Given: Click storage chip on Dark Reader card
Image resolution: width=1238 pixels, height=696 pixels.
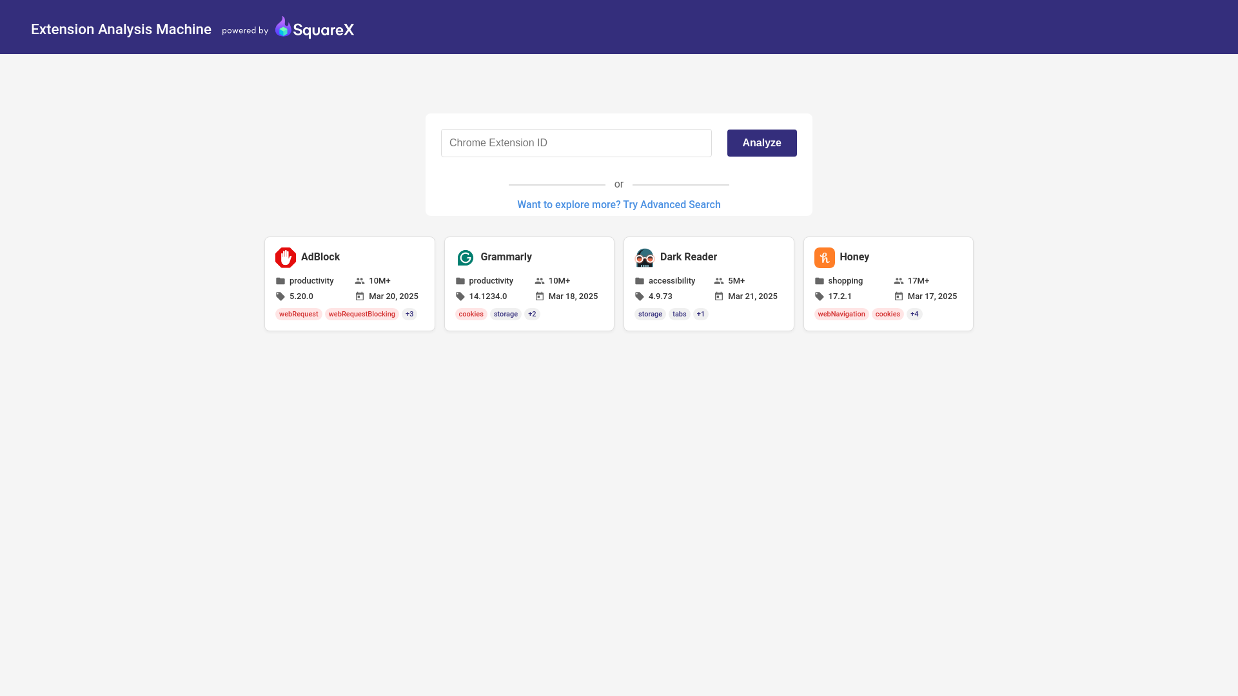Looking at the screenshot, I should click(x=650, y=314).
